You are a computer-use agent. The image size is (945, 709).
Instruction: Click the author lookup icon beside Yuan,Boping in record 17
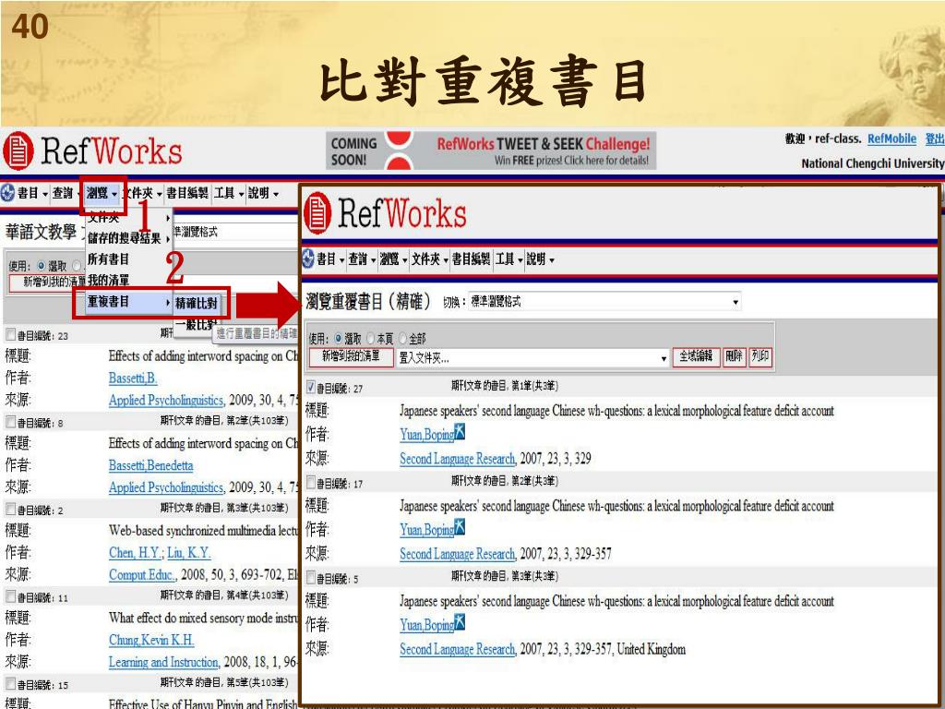460,527
